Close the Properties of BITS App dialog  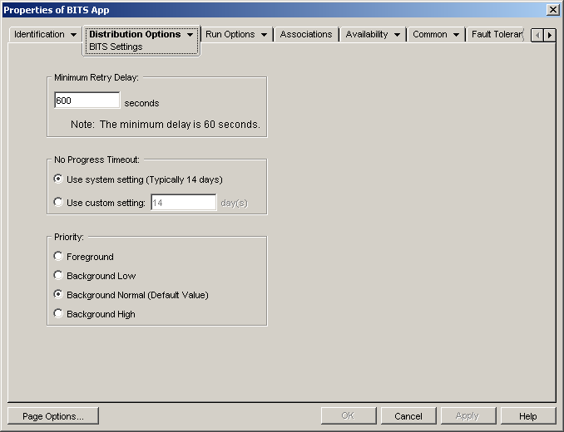[x=552, y=10]
